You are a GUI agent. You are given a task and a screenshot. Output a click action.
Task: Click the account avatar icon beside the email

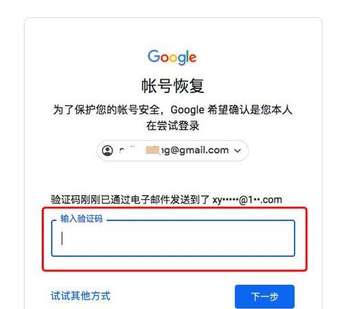click(x=108, y=150)
